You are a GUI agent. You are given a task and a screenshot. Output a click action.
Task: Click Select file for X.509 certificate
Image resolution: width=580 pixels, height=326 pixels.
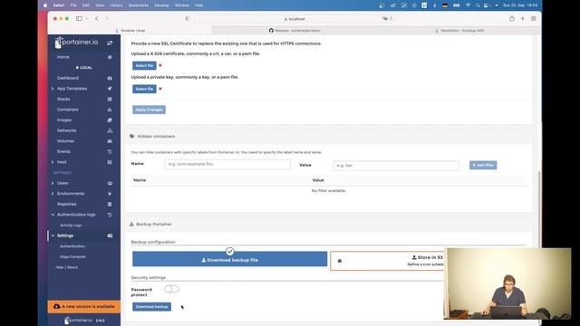(x=144, y=65)
